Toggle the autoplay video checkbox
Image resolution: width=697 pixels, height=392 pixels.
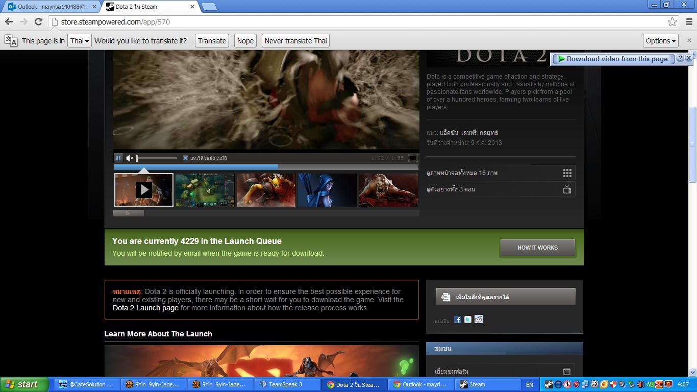point(185,158)
